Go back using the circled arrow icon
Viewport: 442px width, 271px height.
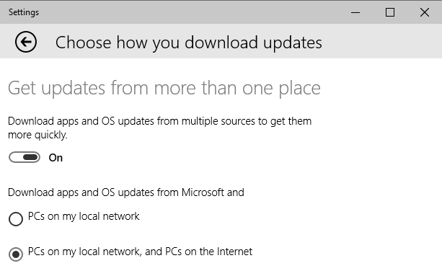pyautogui.click(x=26, y=42)
